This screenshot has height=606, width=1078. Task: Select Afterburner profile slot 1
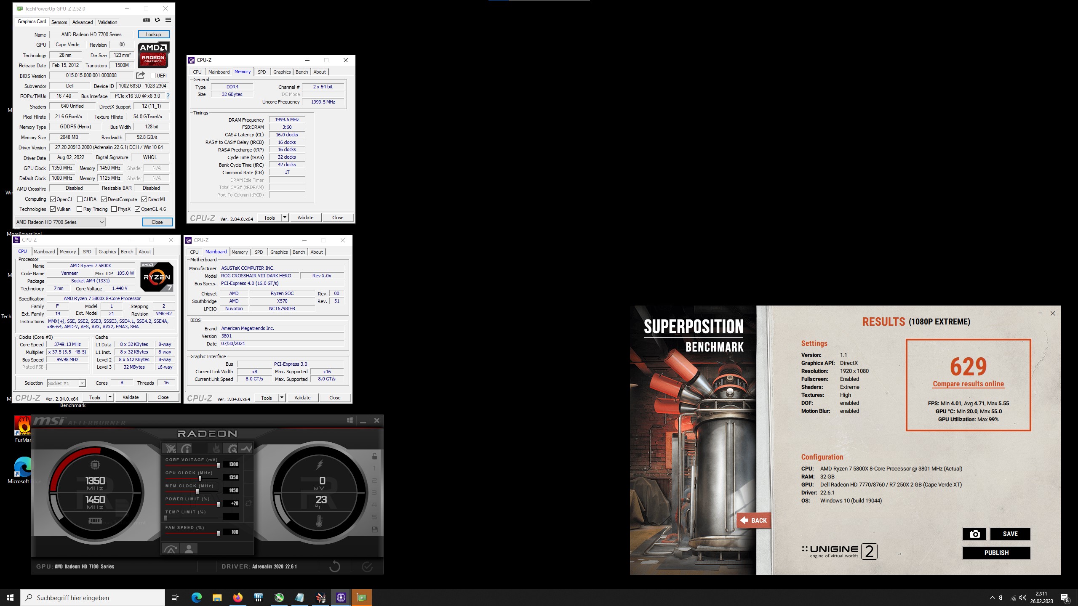[x=374, y=468]
